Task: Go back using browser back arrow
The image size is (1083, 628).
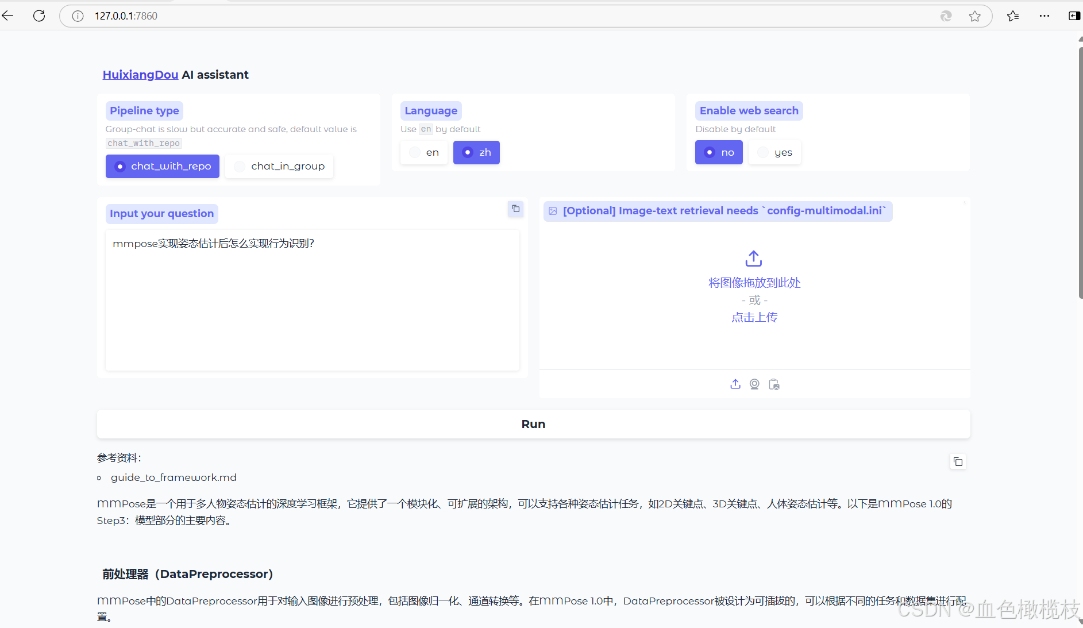Action: click(x=7, y=16)
